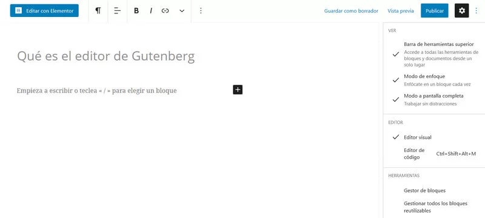The image size is (485, 218).
Task: Click the Publicar button
Action: pos(434,11)
